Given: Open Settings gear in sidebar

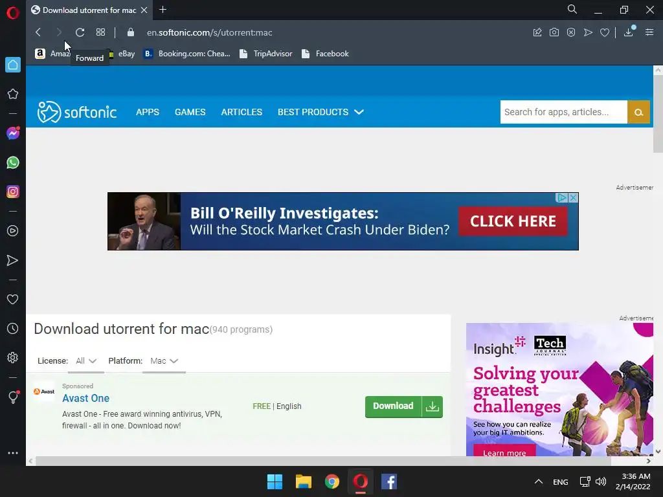Looking at the screenshot, I should [x=13, y=357].
